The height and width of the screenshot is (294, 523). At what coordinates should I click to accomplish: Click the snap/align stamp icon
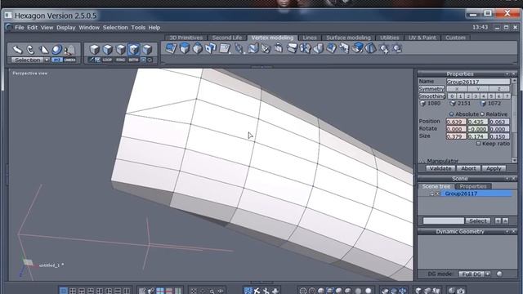69,50
